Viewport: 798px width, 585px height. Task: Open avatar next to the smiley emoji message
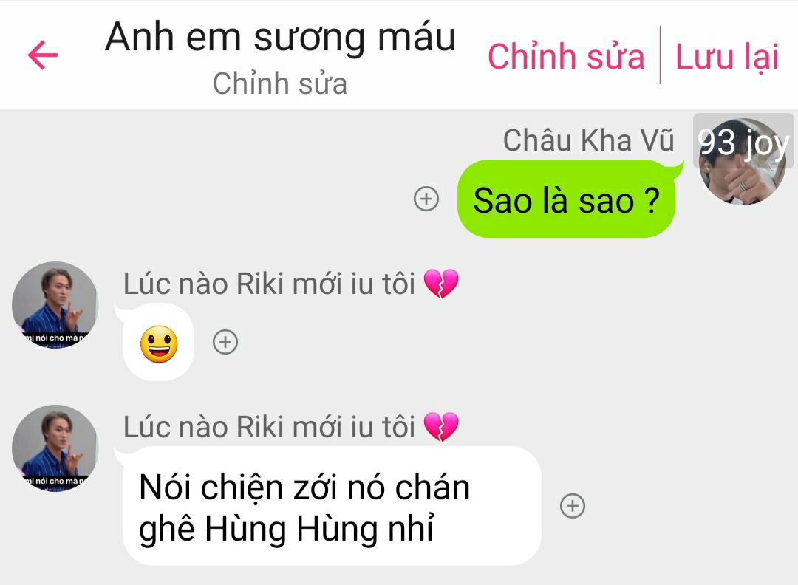55,305
